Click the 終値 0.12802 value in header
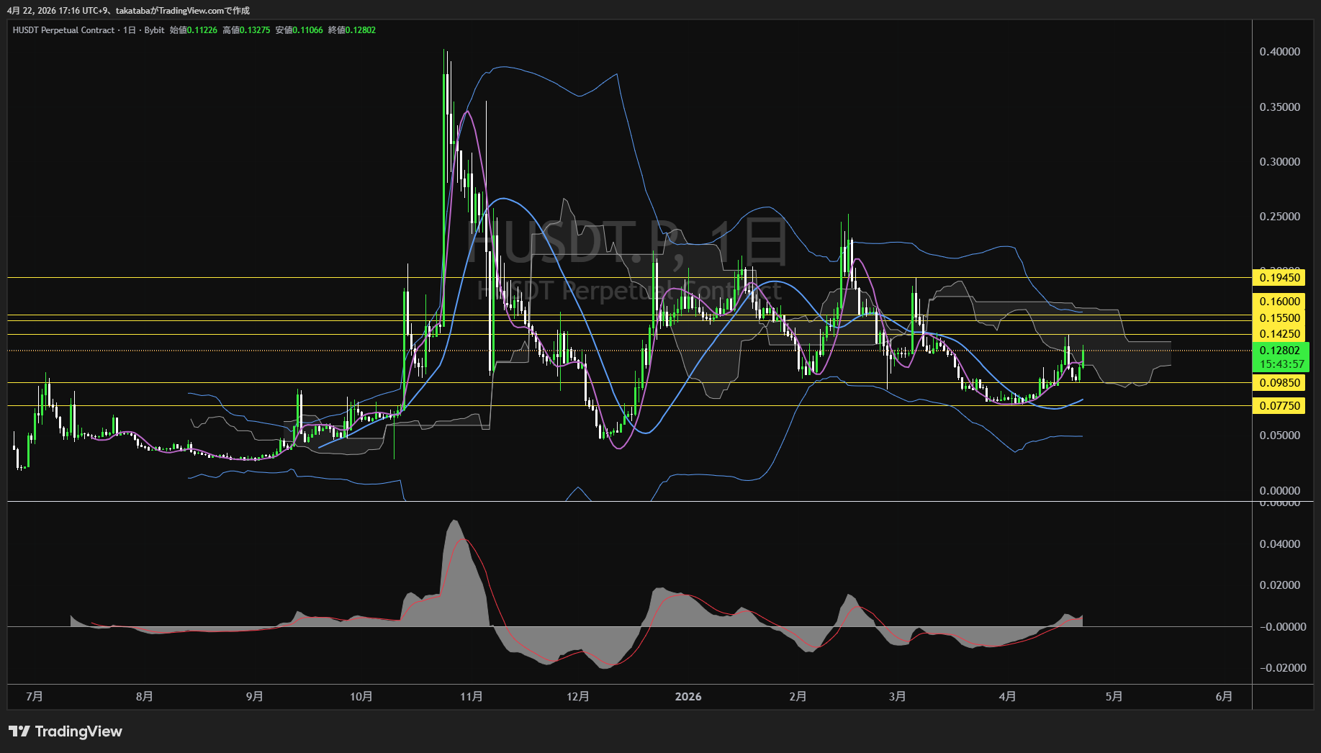Image resolution: width=1321 pixels, height=753 pixels. (361, 30)
